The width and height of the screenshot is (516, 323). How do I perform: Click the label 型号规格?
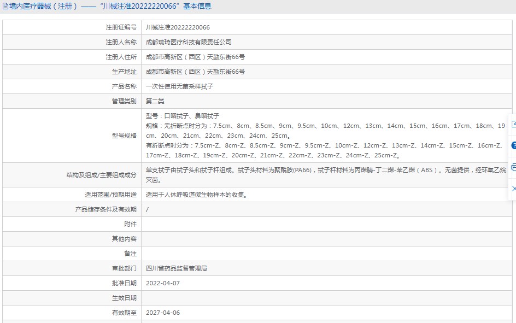click(x=124, y=136)
